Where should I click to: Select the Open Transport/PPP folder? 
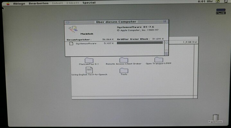158,60
